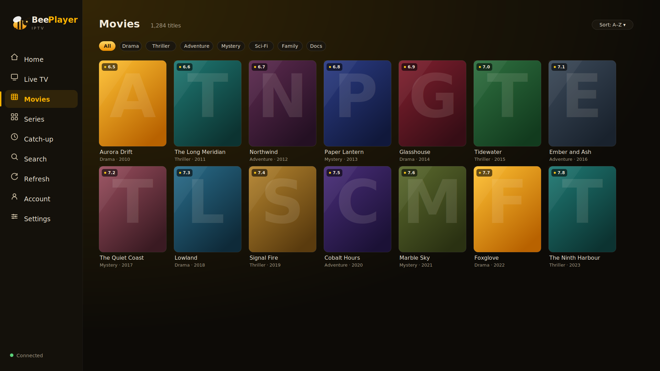Open Live TV section

click(36, 79)
